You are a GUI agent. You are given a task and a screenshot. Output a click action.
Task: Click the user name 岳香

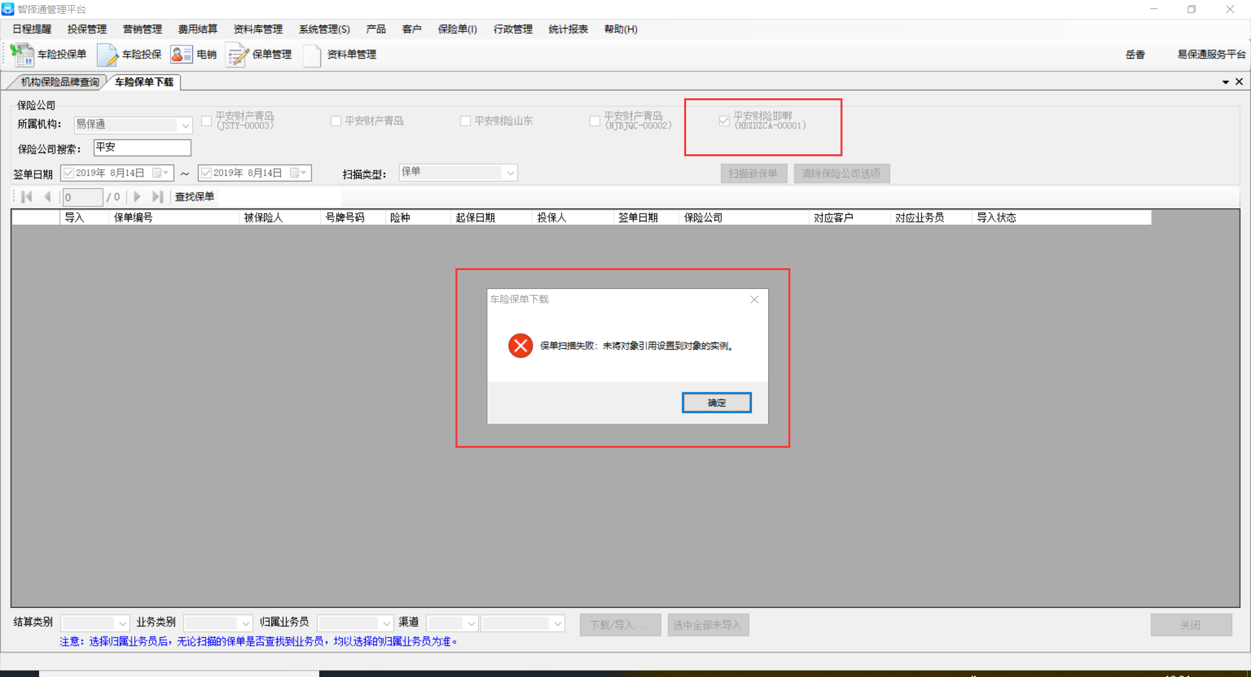pos(1135,55)
